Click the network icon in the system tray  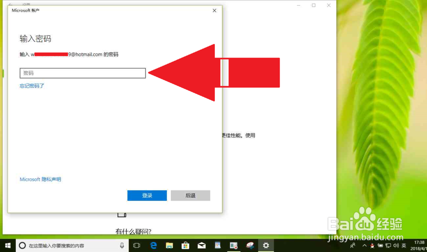388,246
